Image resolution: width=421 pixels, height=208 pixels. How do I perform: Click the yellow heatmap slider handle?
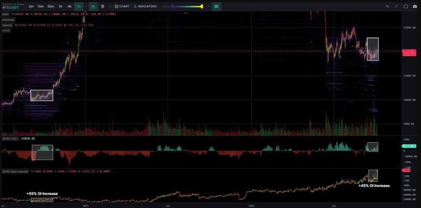pyautogui.click(x=202, y=6)
